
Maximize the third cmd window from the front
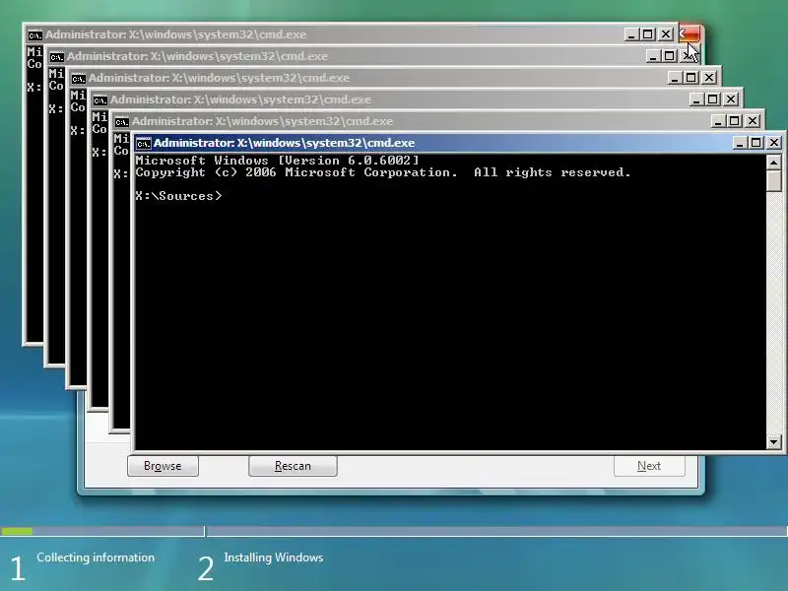point(712,99)
